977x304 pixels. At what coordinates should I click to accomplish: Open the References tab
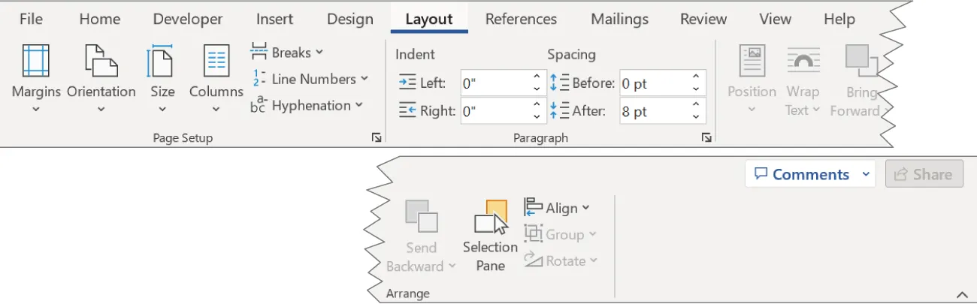click(521, 19)
